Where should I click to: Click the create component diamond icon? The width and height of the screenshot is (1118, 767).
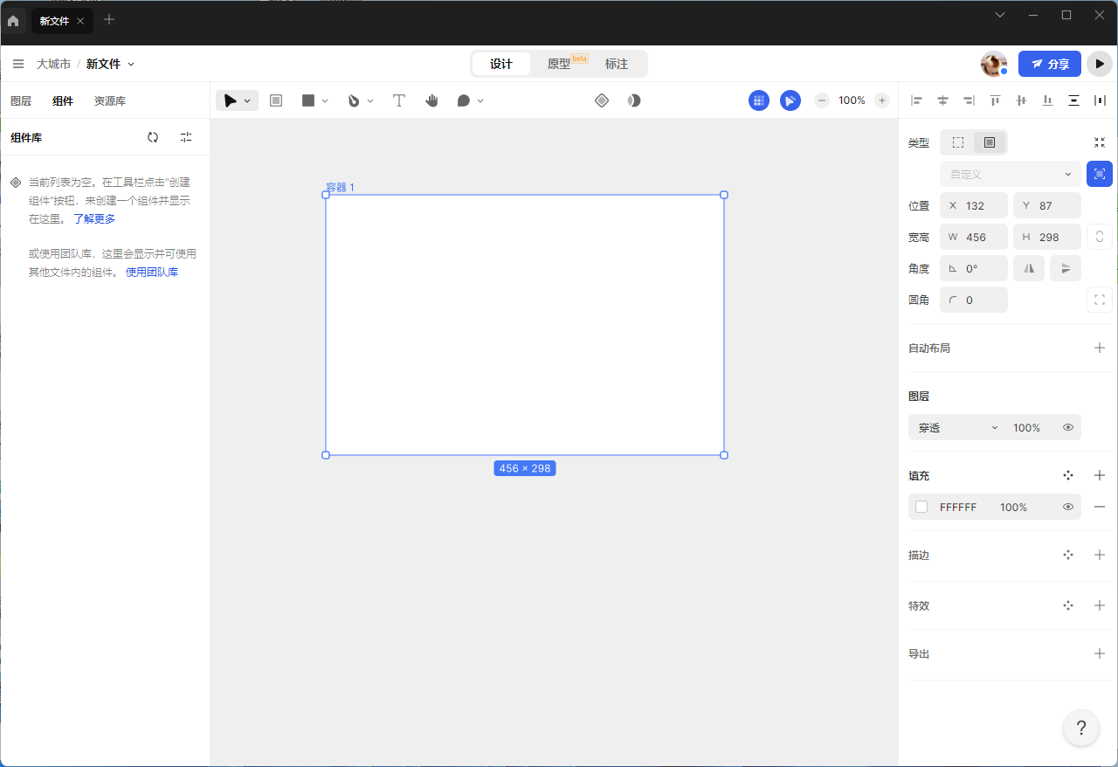point(602,100)
